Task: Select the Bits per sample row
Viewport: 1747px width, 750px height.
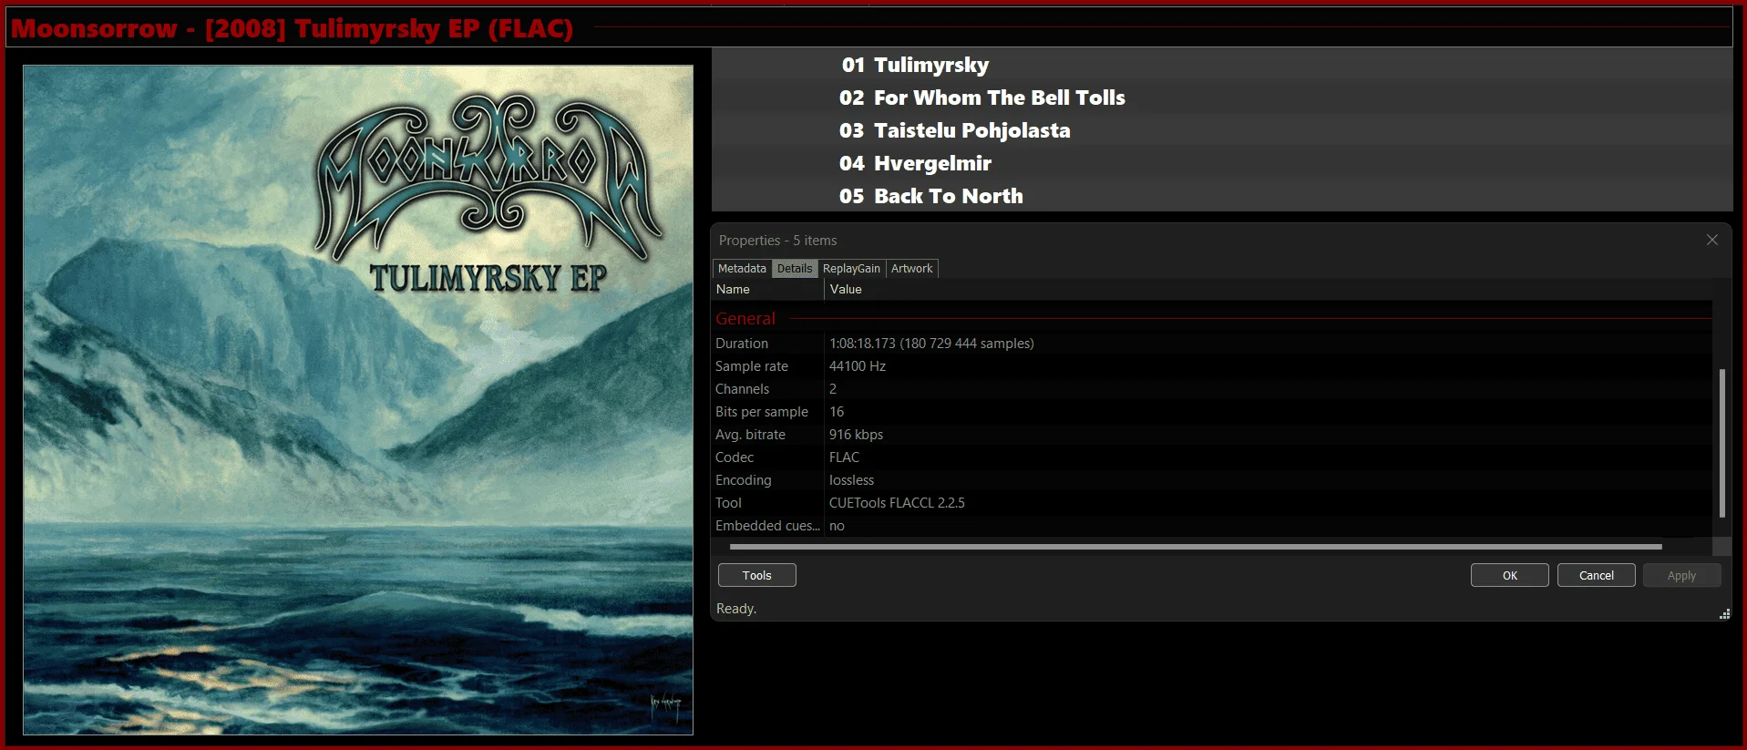Action: click(x=1211, y=412)
